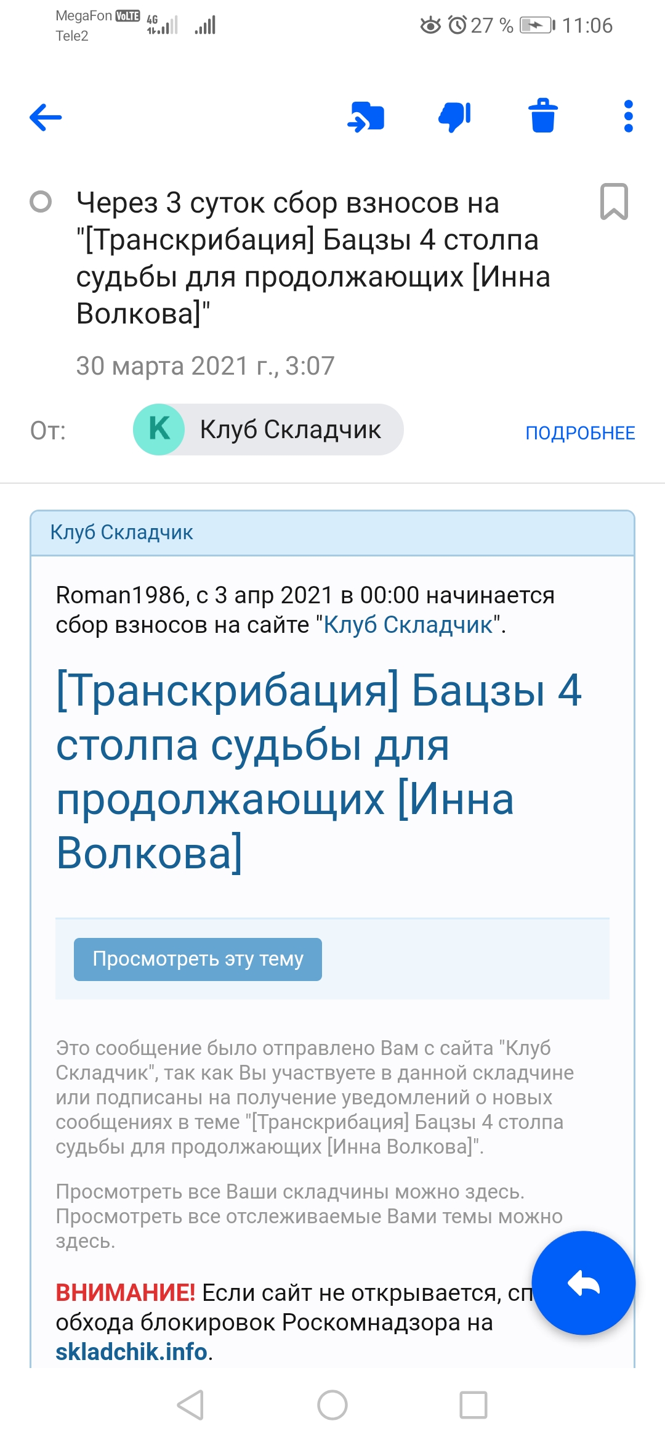This screenshot has height=1442, width=665.
Task: Tap Клуб Складчик header in email body
Action: tap(122, 532)
